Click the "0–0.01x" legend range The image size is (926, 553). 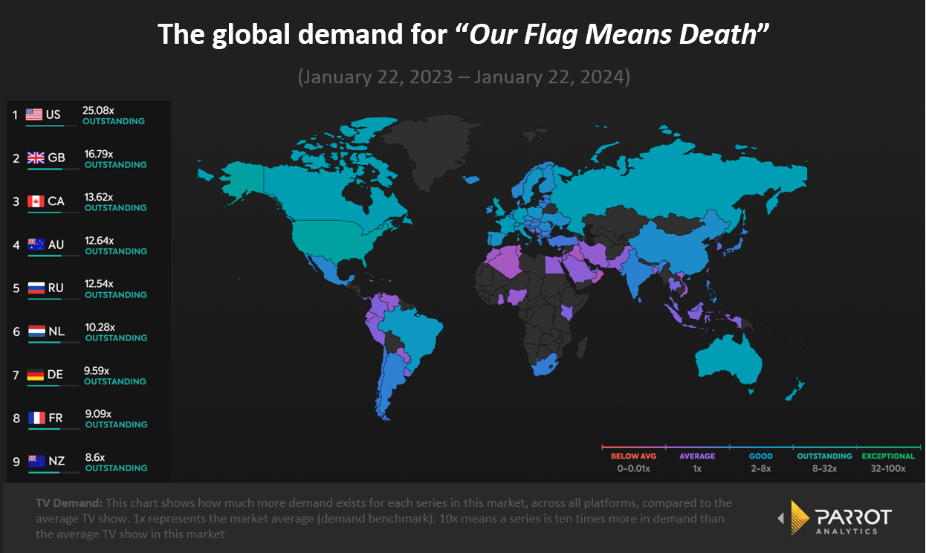click(632, 469)
